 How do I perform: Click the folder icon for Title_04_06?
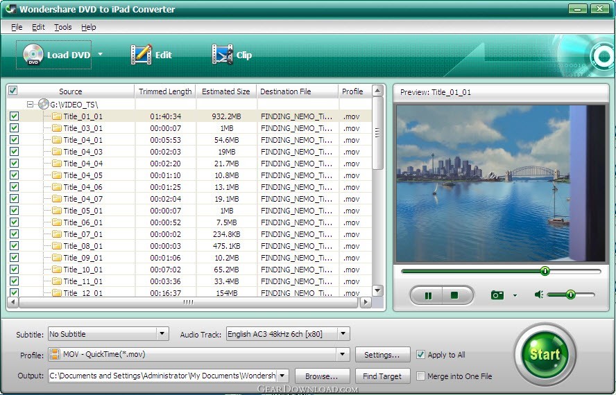pyautogui.click(x=57, y=187)
